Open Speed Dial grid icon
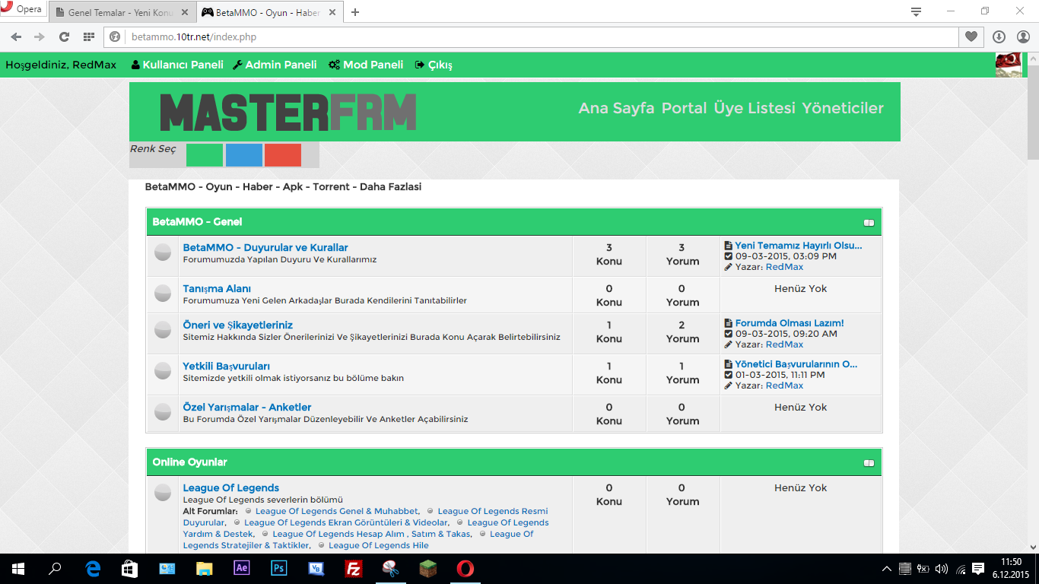 tap(89, 36)
